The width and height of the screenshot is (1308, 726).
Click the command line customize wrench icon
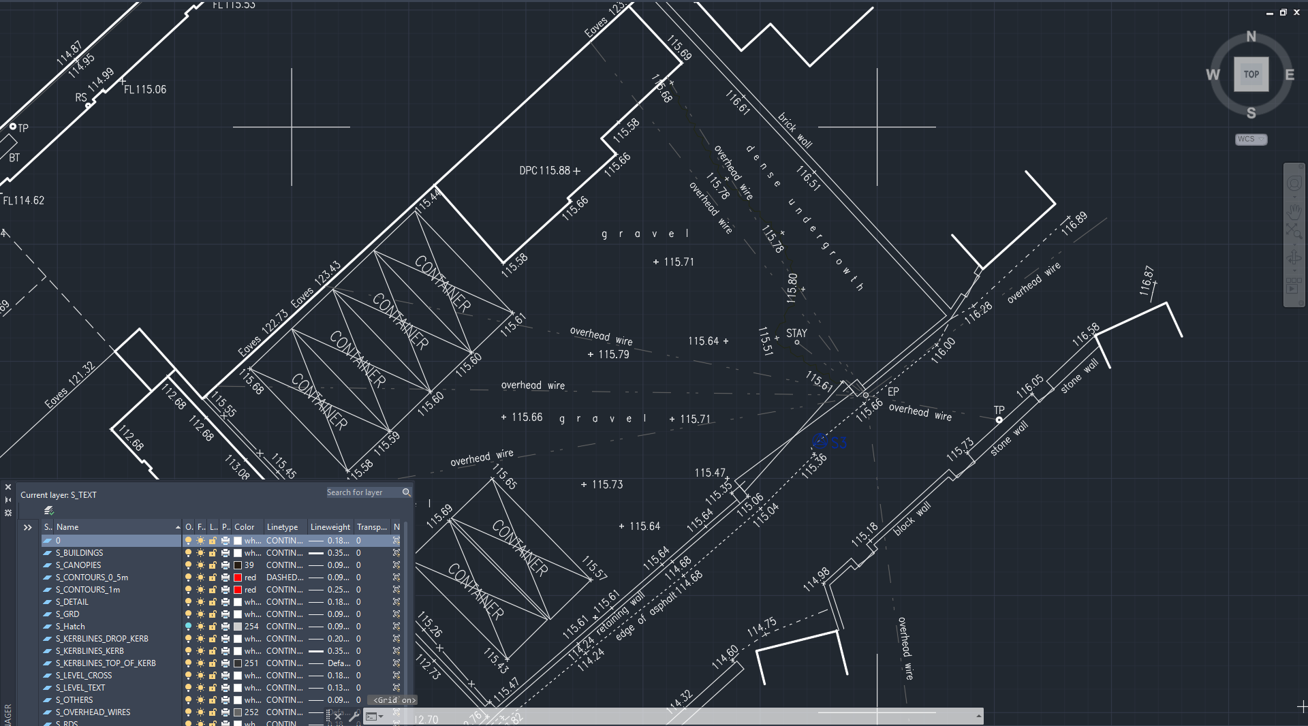pyautogui.click(x=354, y=716)
